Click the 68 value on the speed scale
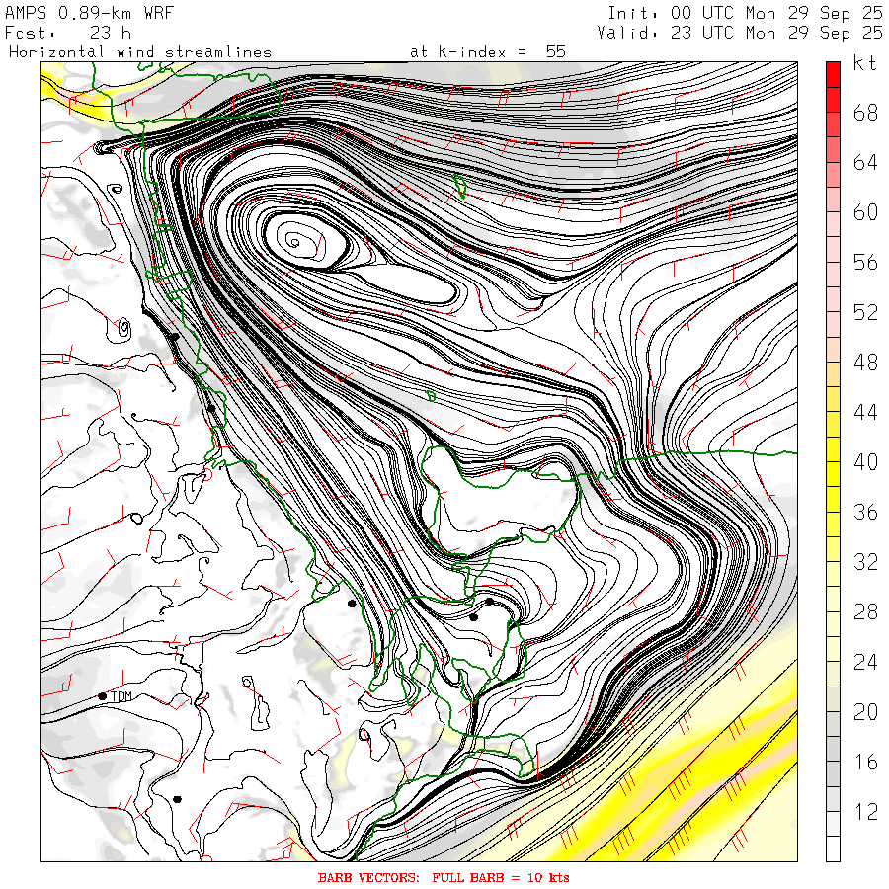The image size is (889, 889). click(x=865, y=113)
